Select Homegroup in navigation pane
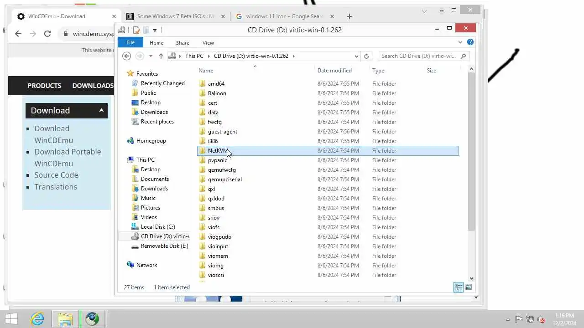This screenshot has width=584, height=328. [x=151, y=141]
